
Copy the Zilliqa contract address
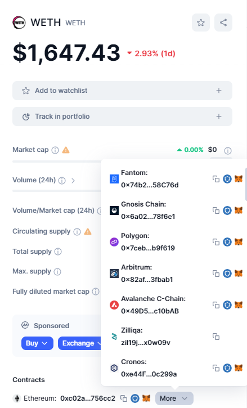tap(215, 337)
